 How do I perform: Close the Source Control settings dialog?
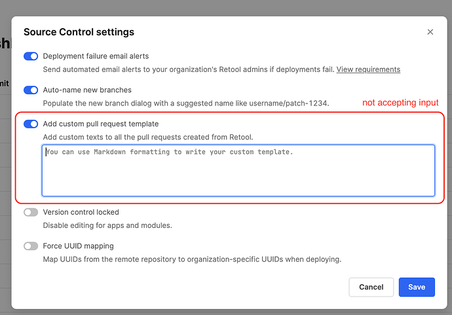point(430,32)
